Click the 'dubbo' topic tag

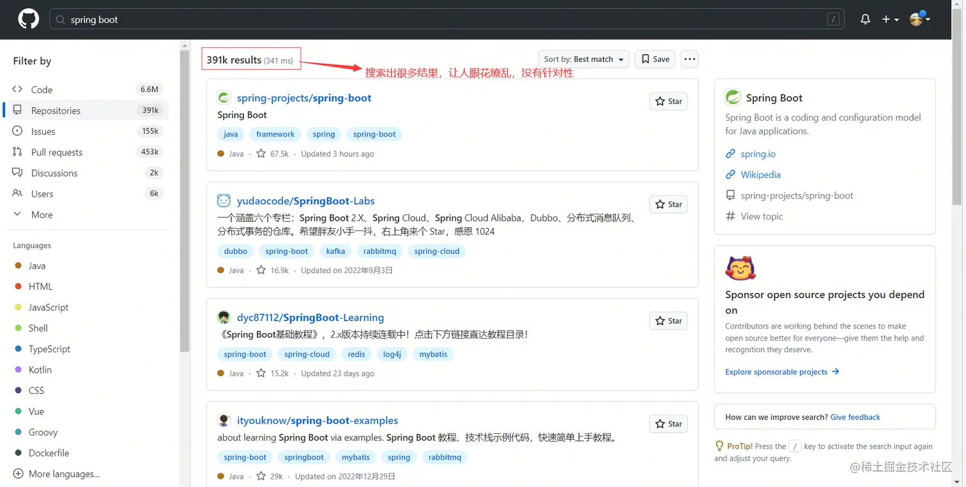pyautogui.click(x=236, y=251)
